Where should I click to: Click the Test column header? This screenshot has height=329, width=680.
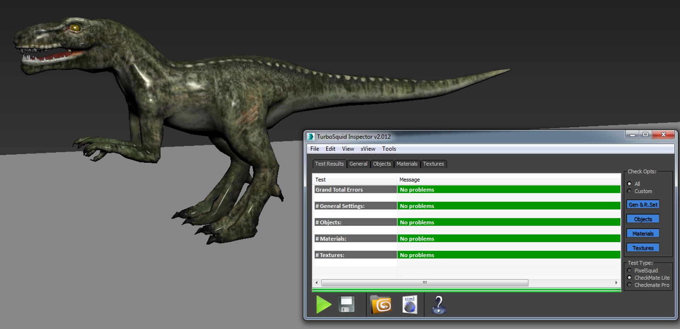[x=355, y=180]
